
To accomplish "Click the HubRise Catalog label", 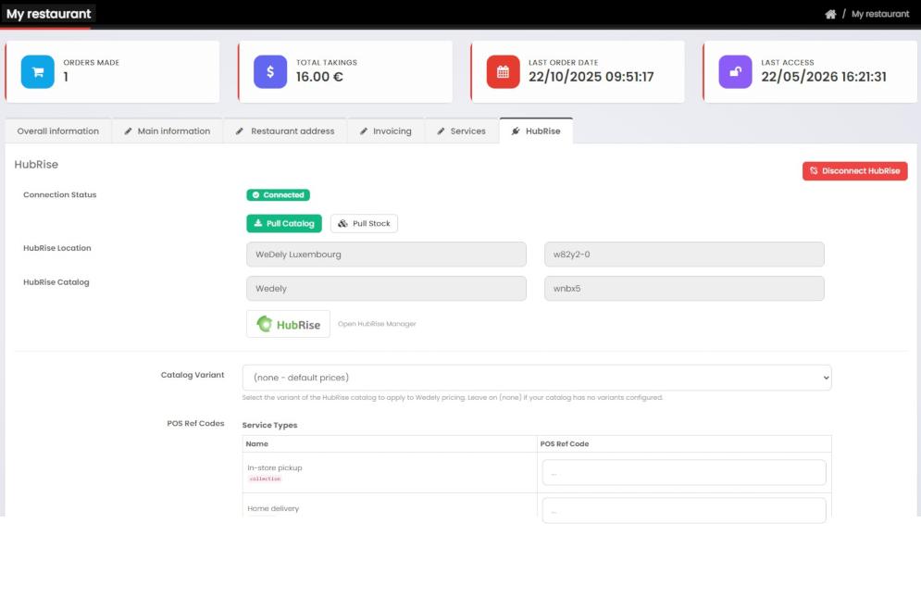I will (x=56, y=282).
